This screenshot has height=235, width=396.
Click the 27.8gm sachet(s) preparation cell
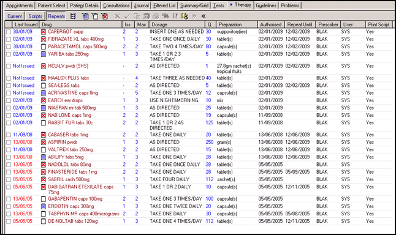coord(234,69)
